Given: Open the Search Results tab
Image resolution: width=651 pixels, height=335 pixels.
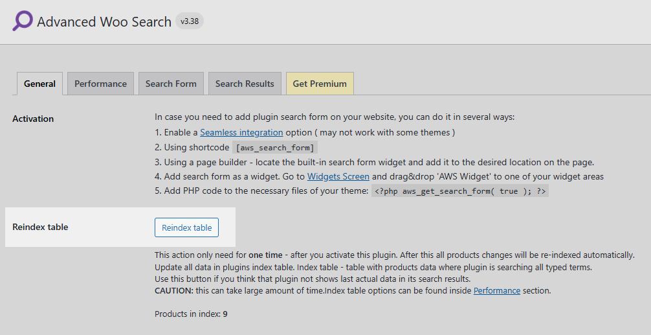Looking at the screenshot, I should coord(245,84).
